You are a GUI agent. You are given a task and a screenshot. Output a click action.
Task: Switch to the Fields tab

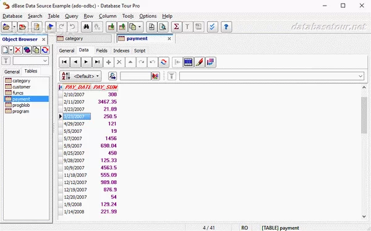tap(102, 51)
